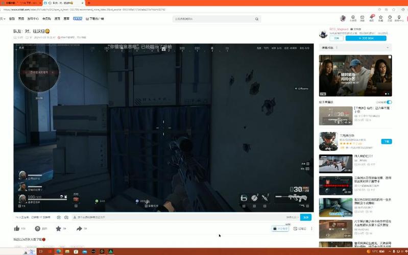Add video to favorites with the star icon

click(58, 228)
